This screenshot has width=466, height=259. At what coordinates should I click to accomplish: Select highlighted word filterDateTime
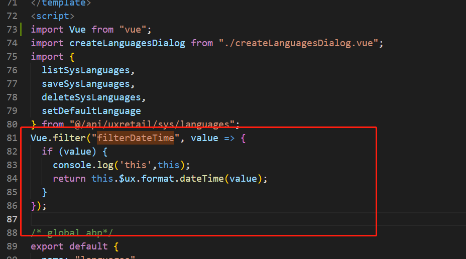tap(136, 138)
